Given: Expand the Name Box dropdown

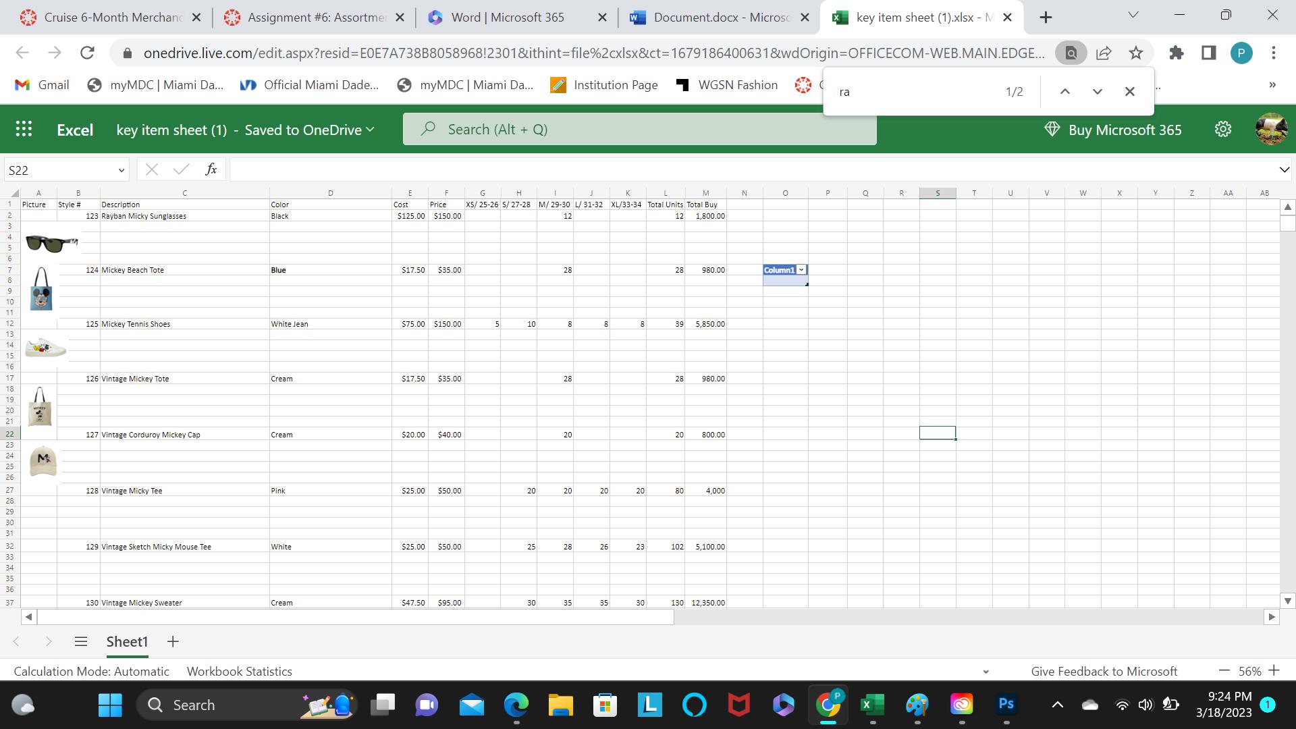Looking at the screenshot, I should 121,170.
